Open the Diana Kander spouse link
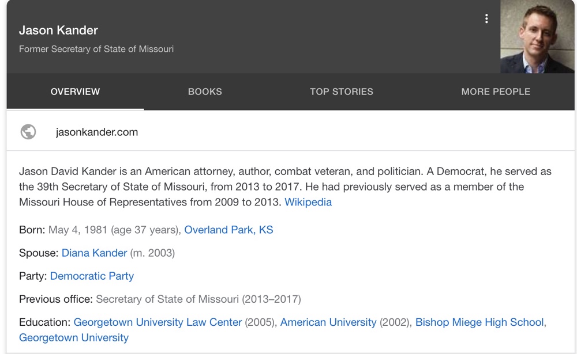Viewport: 577px width, 354px height. pyautogui.click(x=94, y=253)
